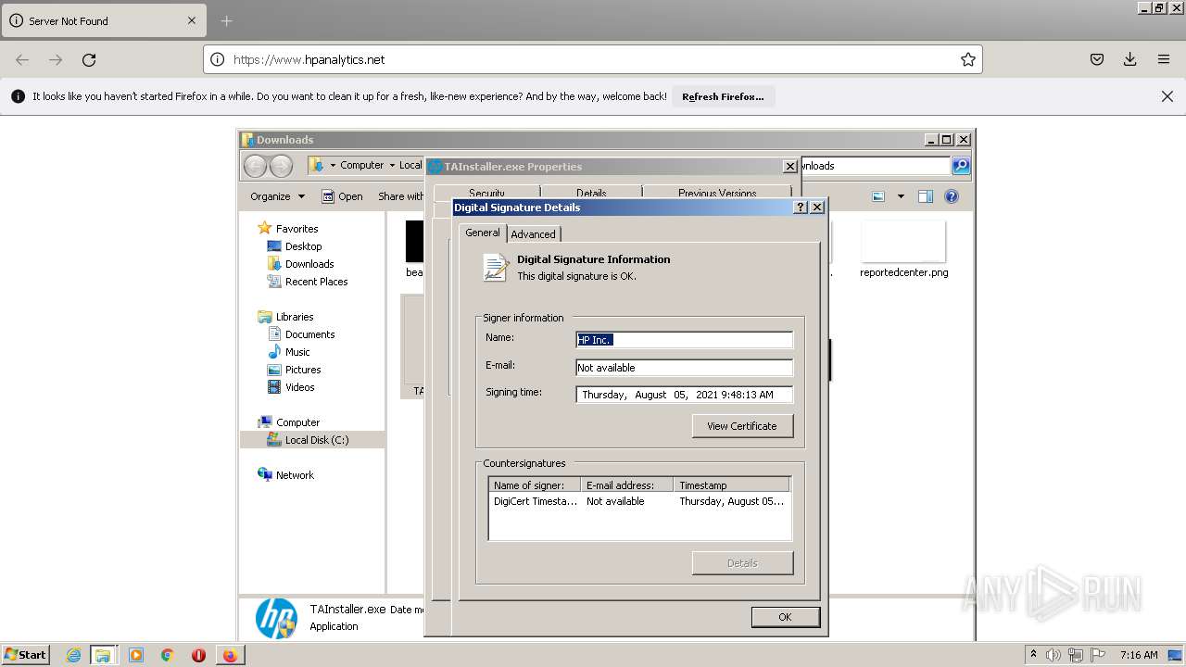Image resolution: width=1186 pixels, height=667 pixels.
Task: Launch Windows Media Player from taskbar
Action: pos(136,655)
